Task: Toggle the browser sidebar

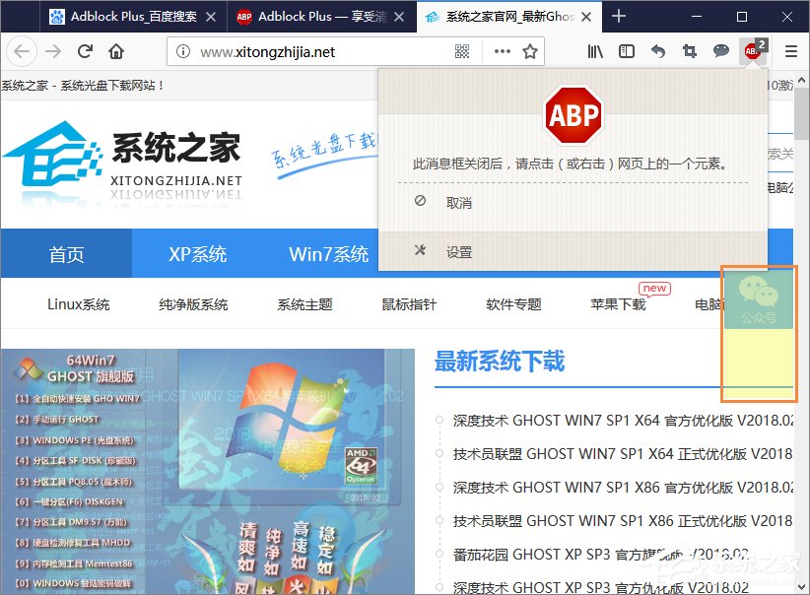Action: [627, 50]
